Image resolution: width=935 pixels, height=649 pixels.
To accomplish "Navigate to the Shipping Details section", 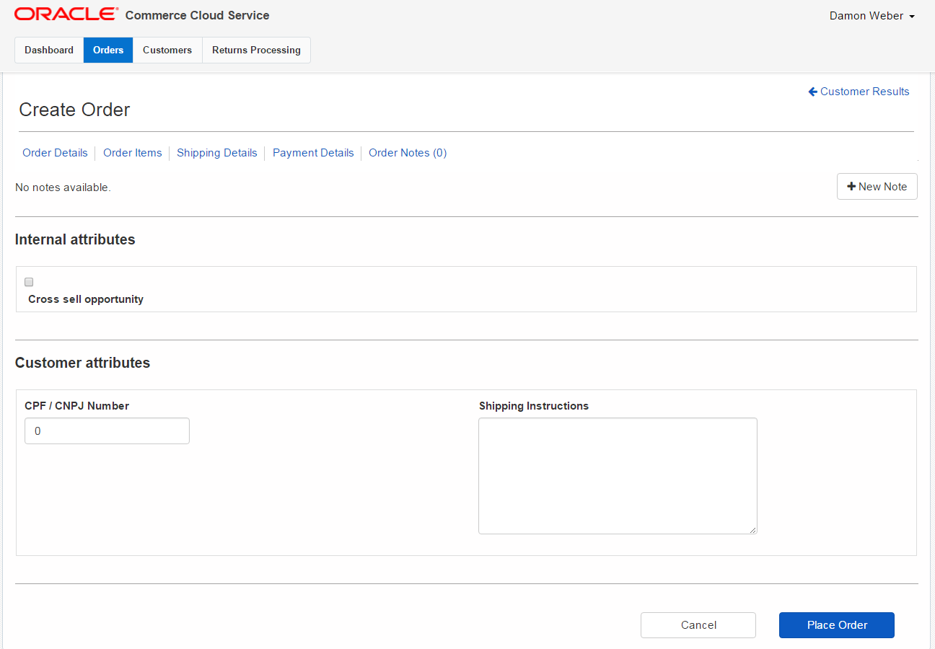I will [217, 153].
